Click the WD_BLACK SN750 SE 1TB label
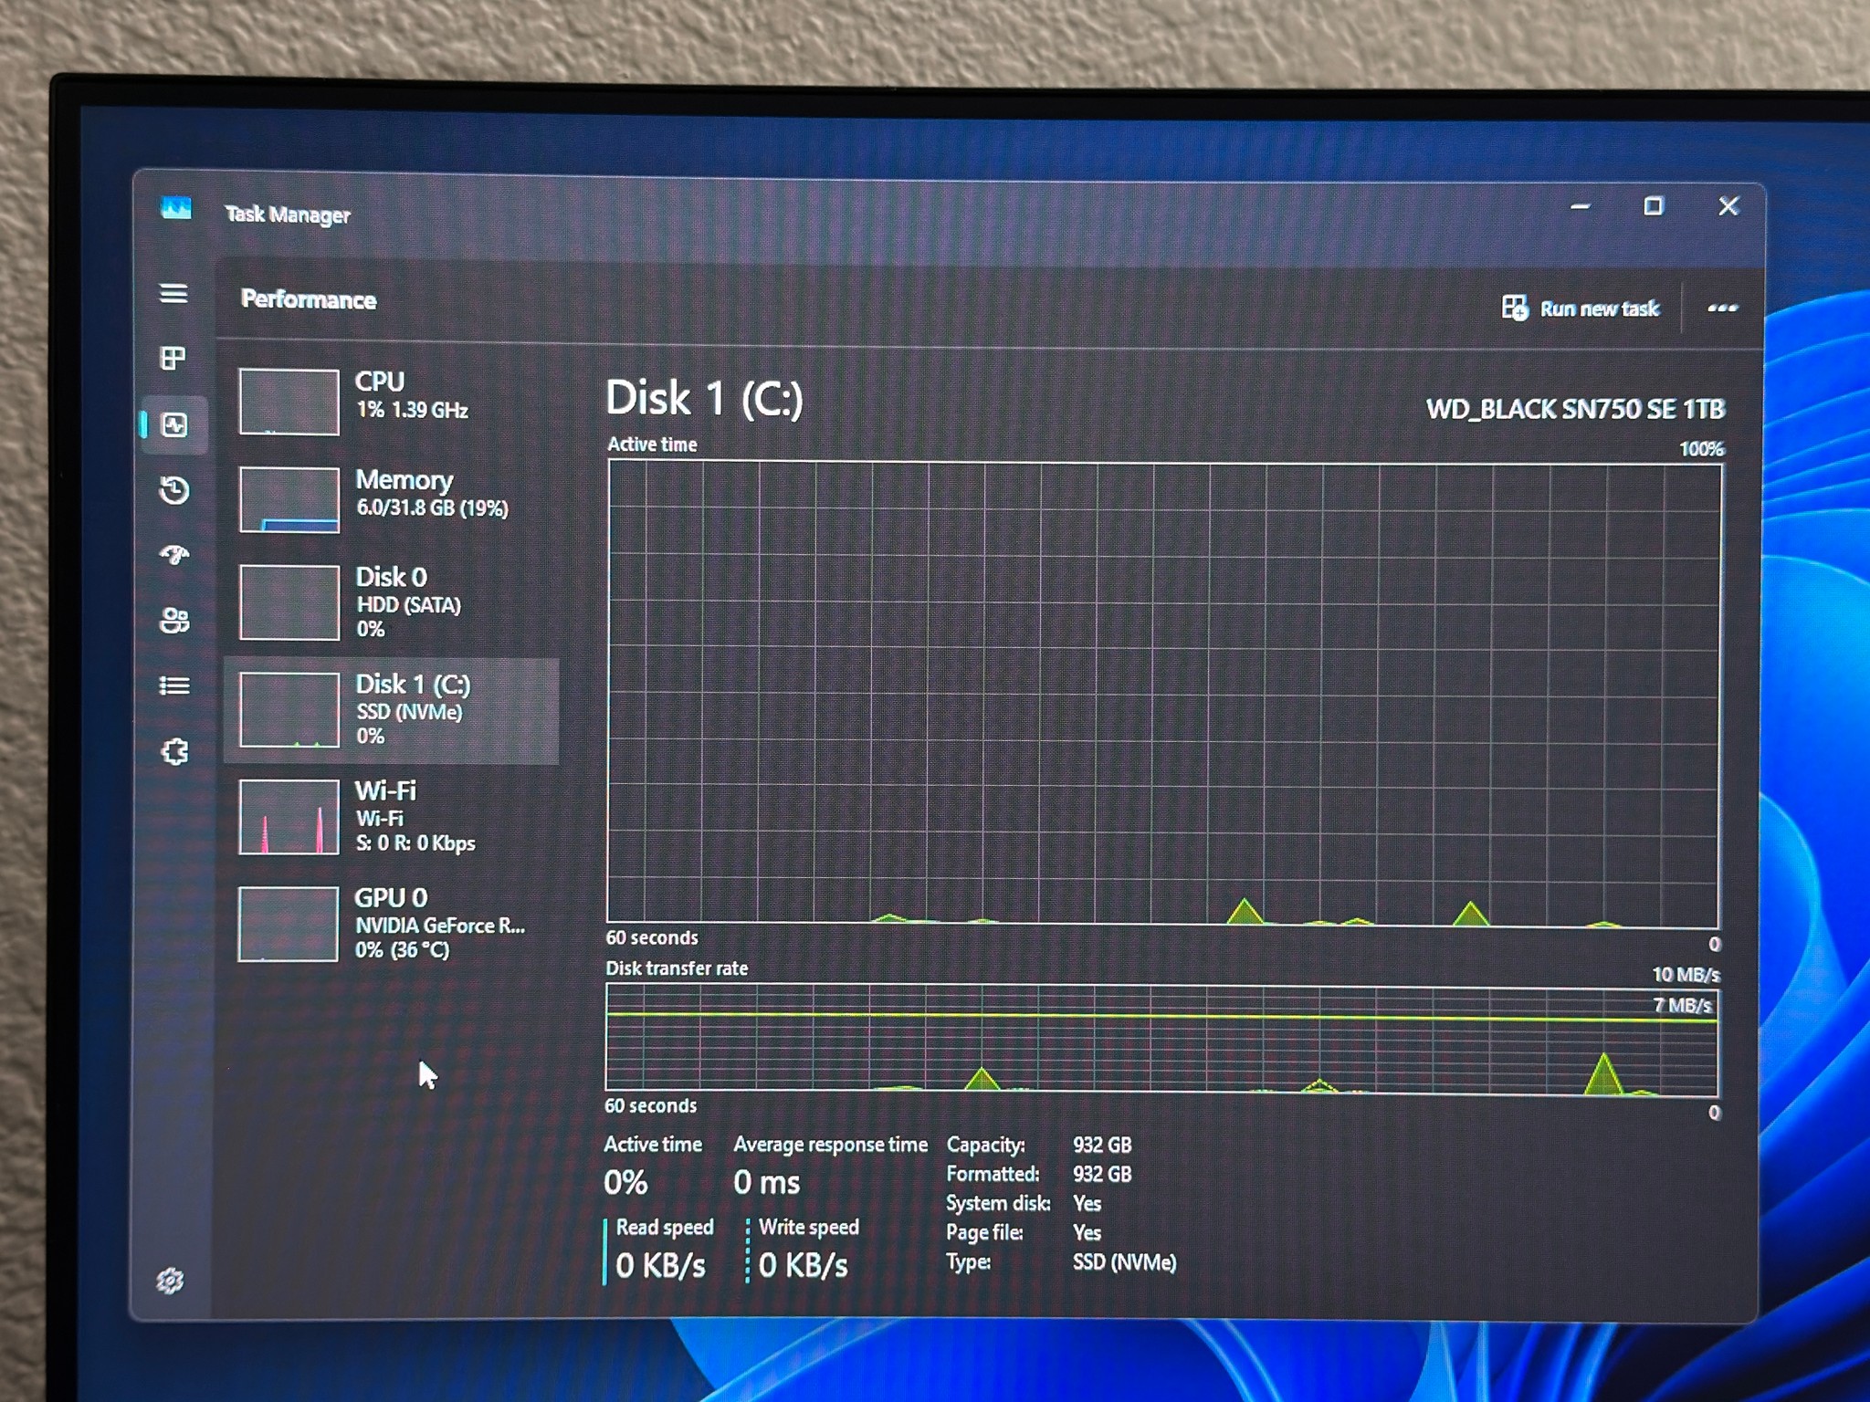This screenshot has height=1402, width=1870. tap(1575, 409)
